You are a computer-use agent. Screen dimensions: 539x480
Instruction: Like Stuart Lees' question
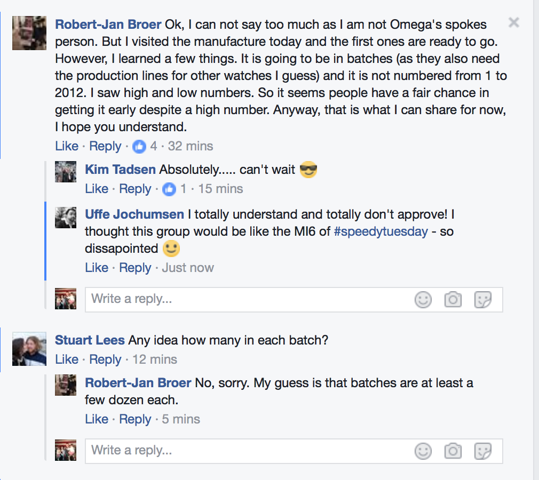pos(66,359)
